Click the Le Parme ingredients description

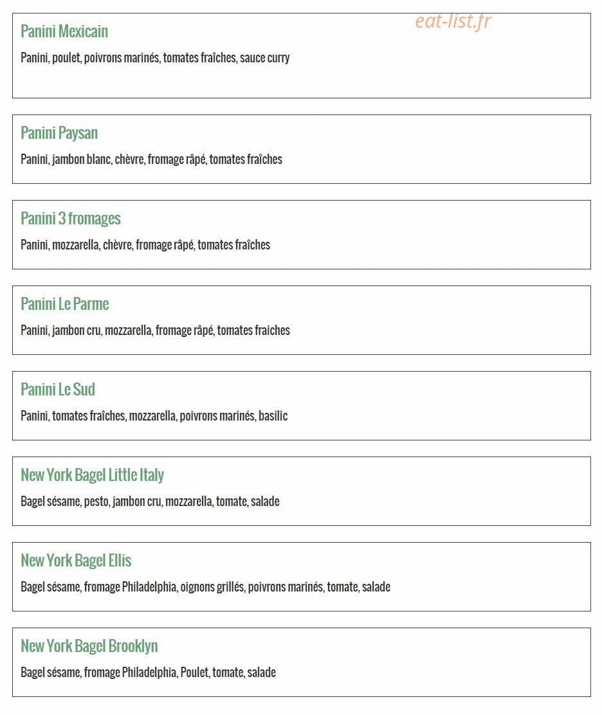[155, 330]
